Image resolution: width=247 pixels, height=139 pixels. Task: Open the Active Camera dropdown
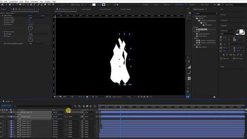coord(118,97)
